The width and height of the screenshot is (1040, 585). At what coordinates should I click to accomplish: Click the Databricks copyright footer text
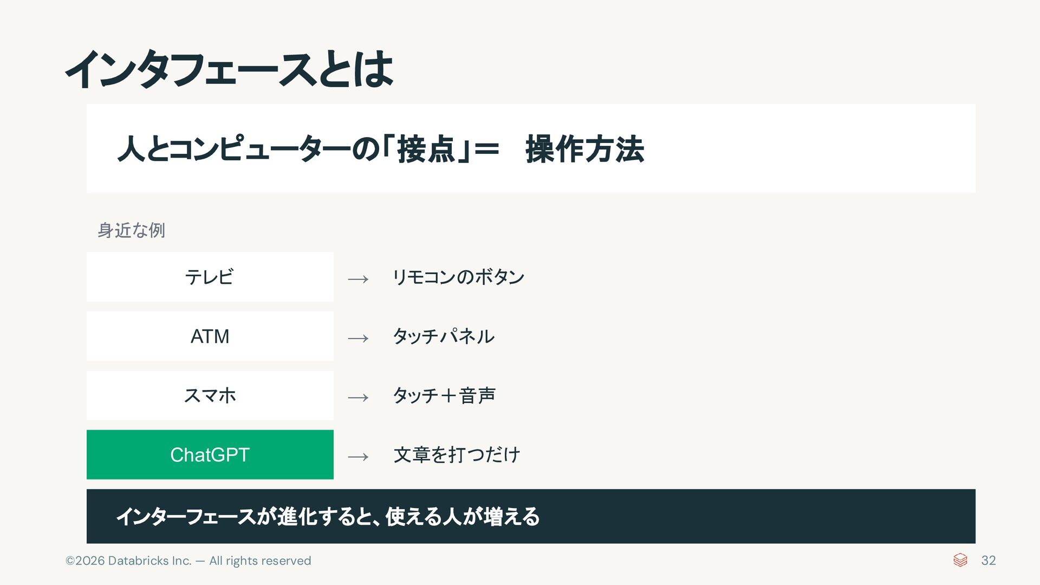pos(188,561)
